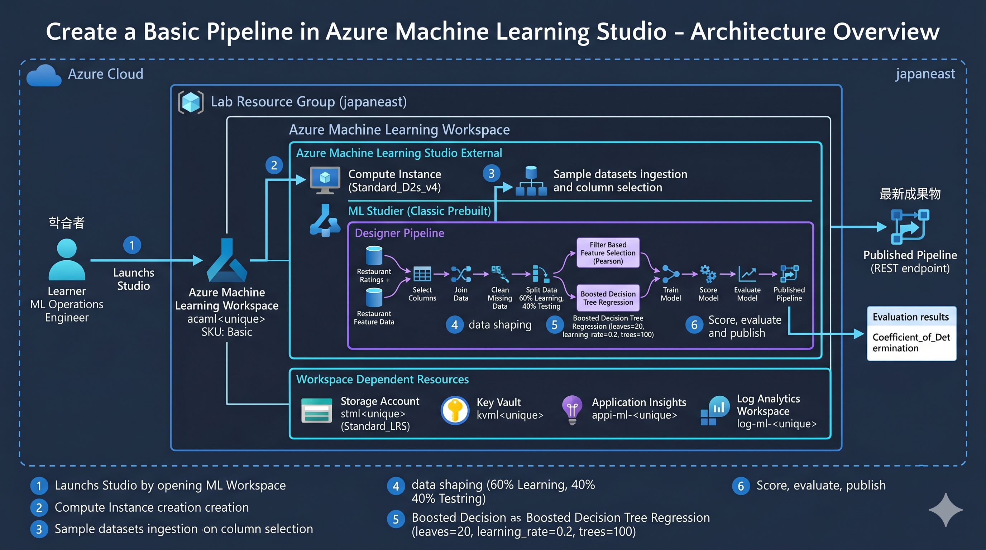
Task: Click the Application Insights lightbulb icon
Action: [572, 410]
